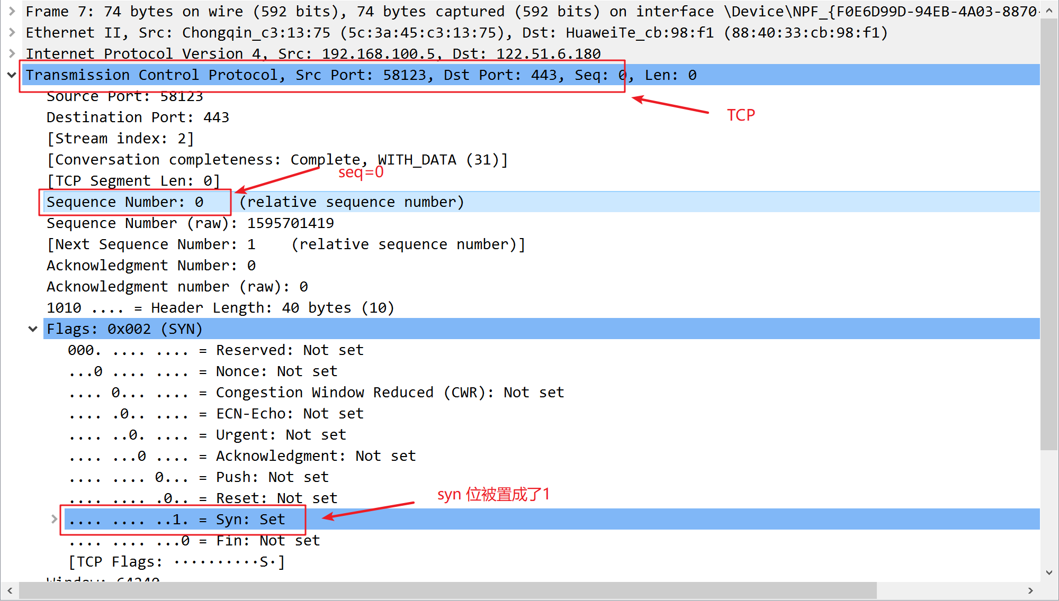This screenshot has width=1059, height=601.
Task: Click the vertical scrollbar down arrow
Action: [1049, 572]
